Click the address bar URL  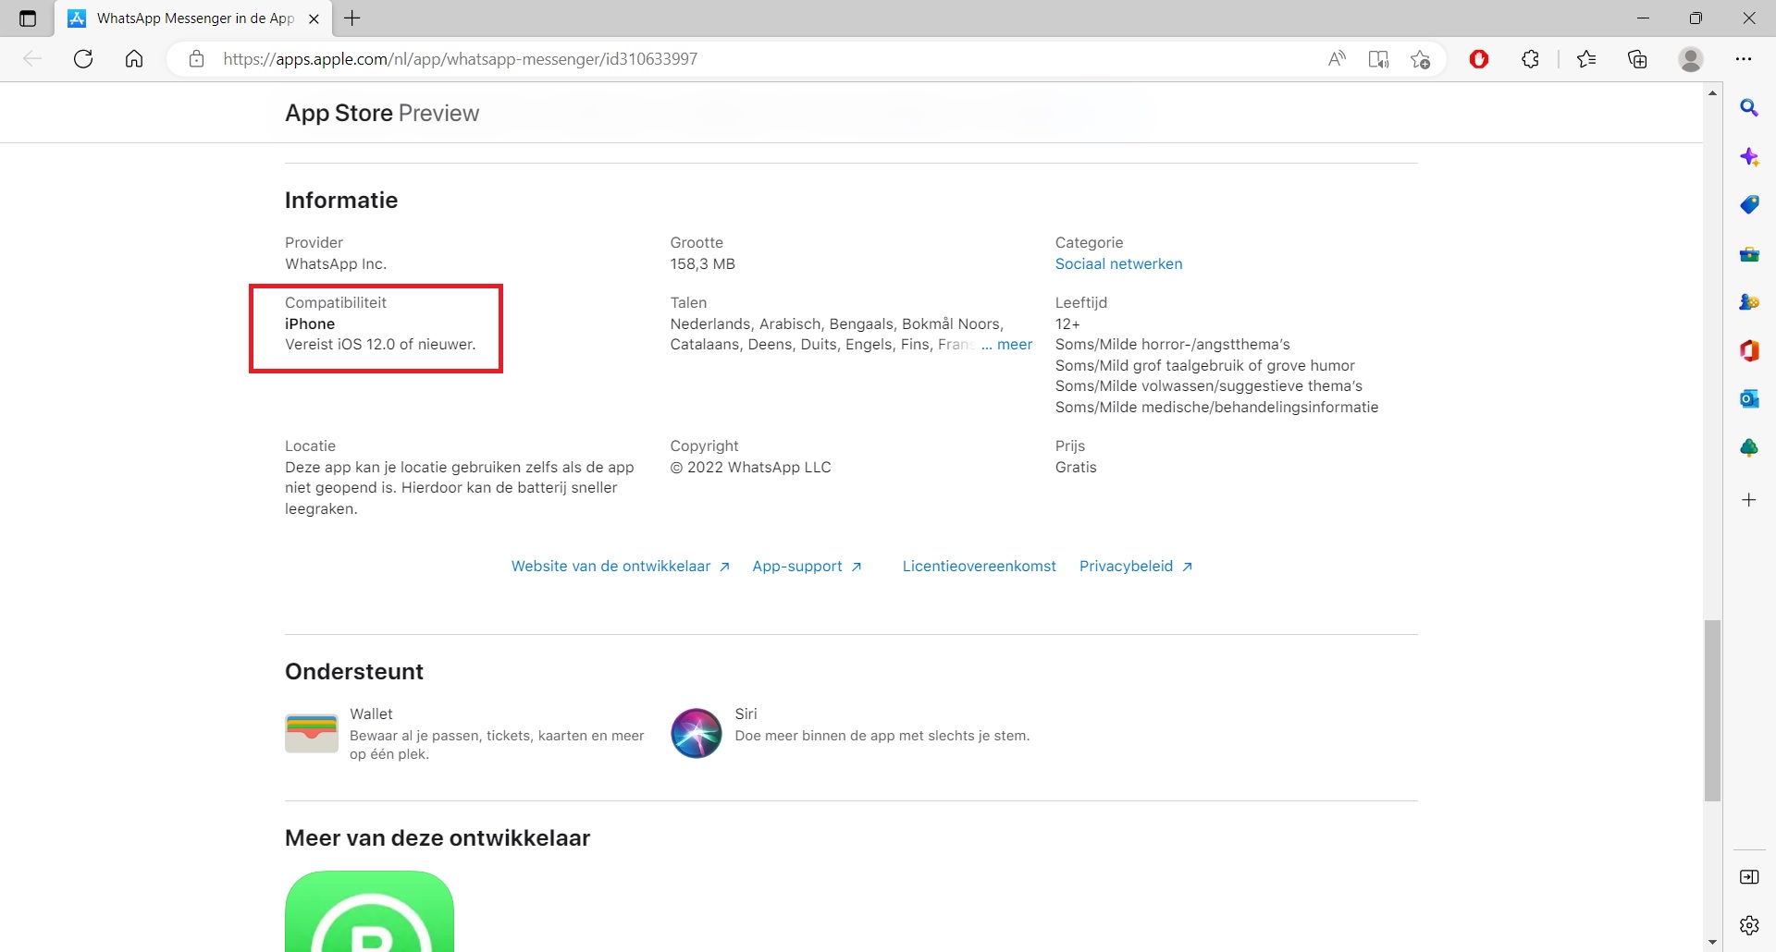tap(460, 59)
